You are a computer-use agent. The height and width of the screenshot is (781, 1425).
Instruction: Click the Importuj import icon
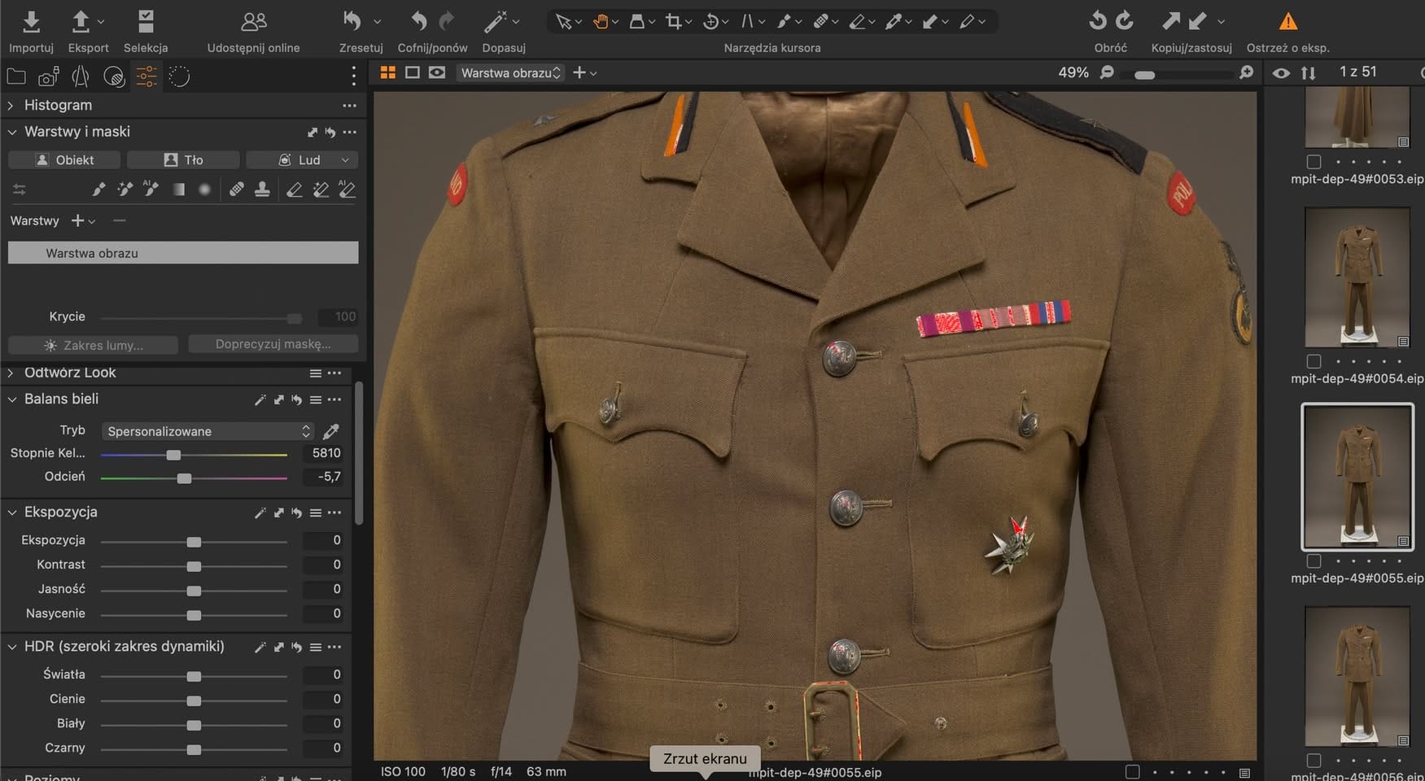(31, 22)
